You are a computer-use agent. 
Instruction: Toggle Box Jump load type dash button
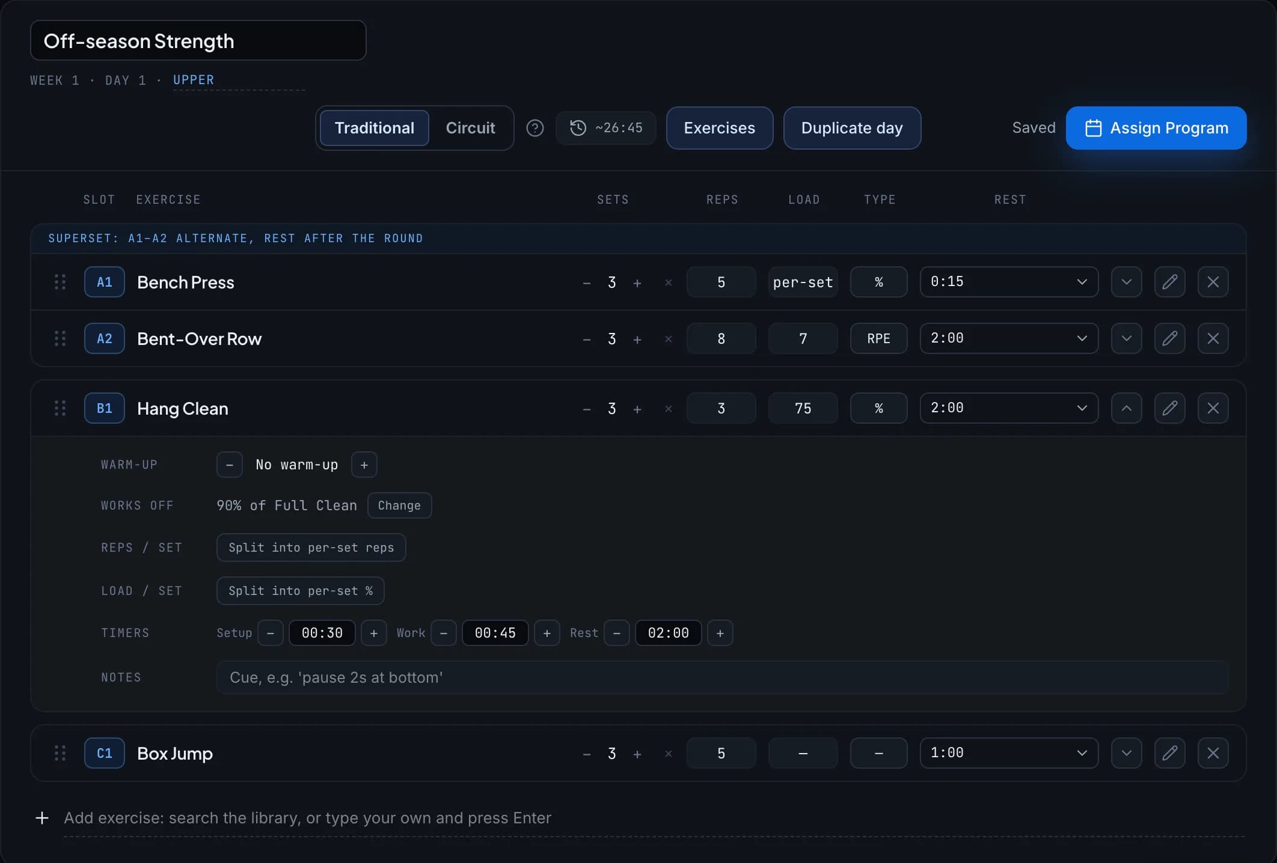coord(878,753)
